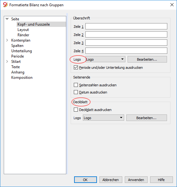Toggle Periode und/oder Unterteilung ausdrucken checkbox
Screen dimensions: 177x187
[x=76, y=68]
